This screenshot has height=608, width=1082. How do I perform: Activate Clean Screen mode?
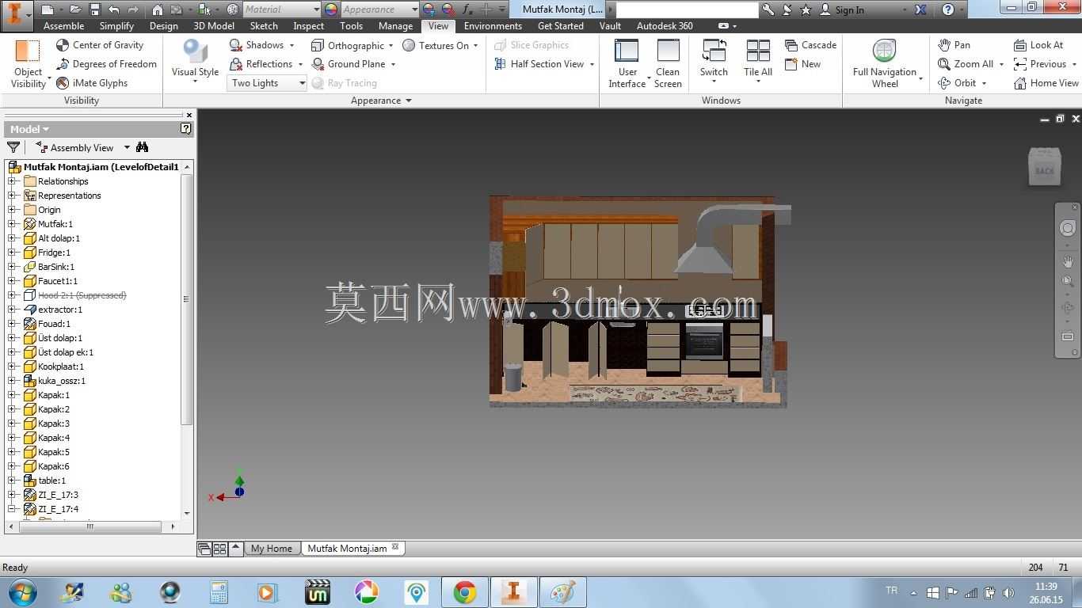tap(668, 63)
